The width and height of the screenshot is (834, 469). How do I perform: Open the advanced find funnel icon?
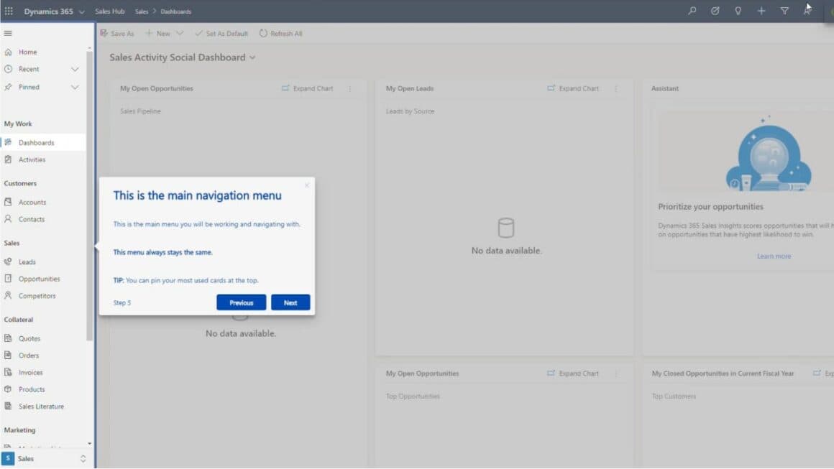[784, 11]
